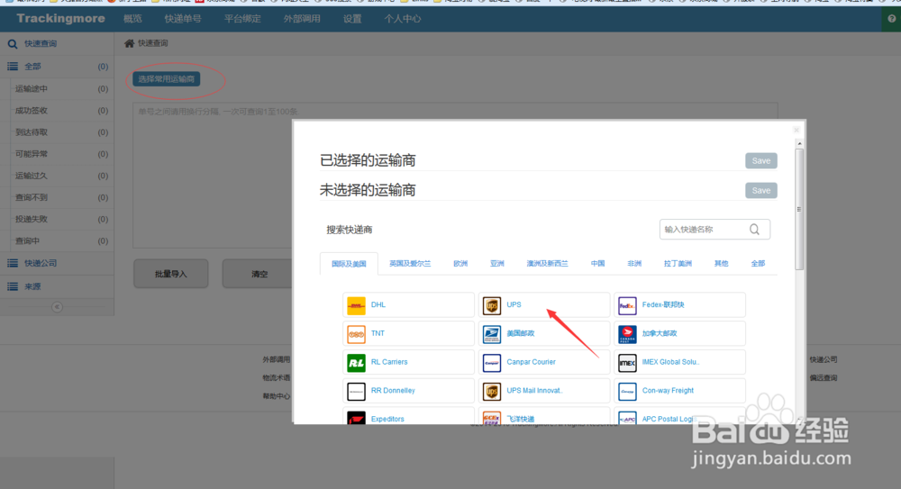Screen dimensions: 901x489
Task: Click the Con-way Freight logo icon
Action: pos(627,392)
